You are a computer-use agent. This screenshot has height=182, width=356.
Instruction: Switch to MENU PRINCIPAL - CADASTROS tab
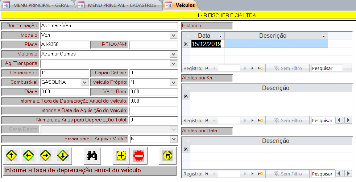point(118,5)
